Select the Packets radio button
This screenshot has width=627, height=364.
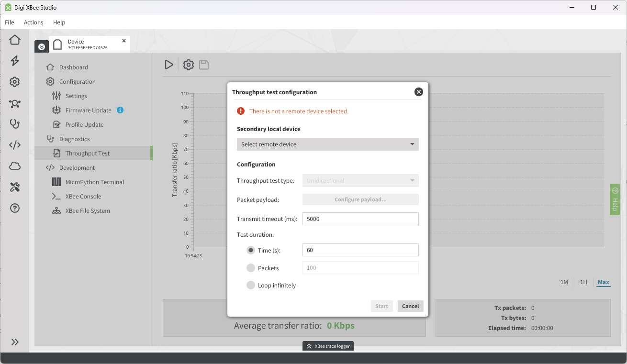[251, 268]
